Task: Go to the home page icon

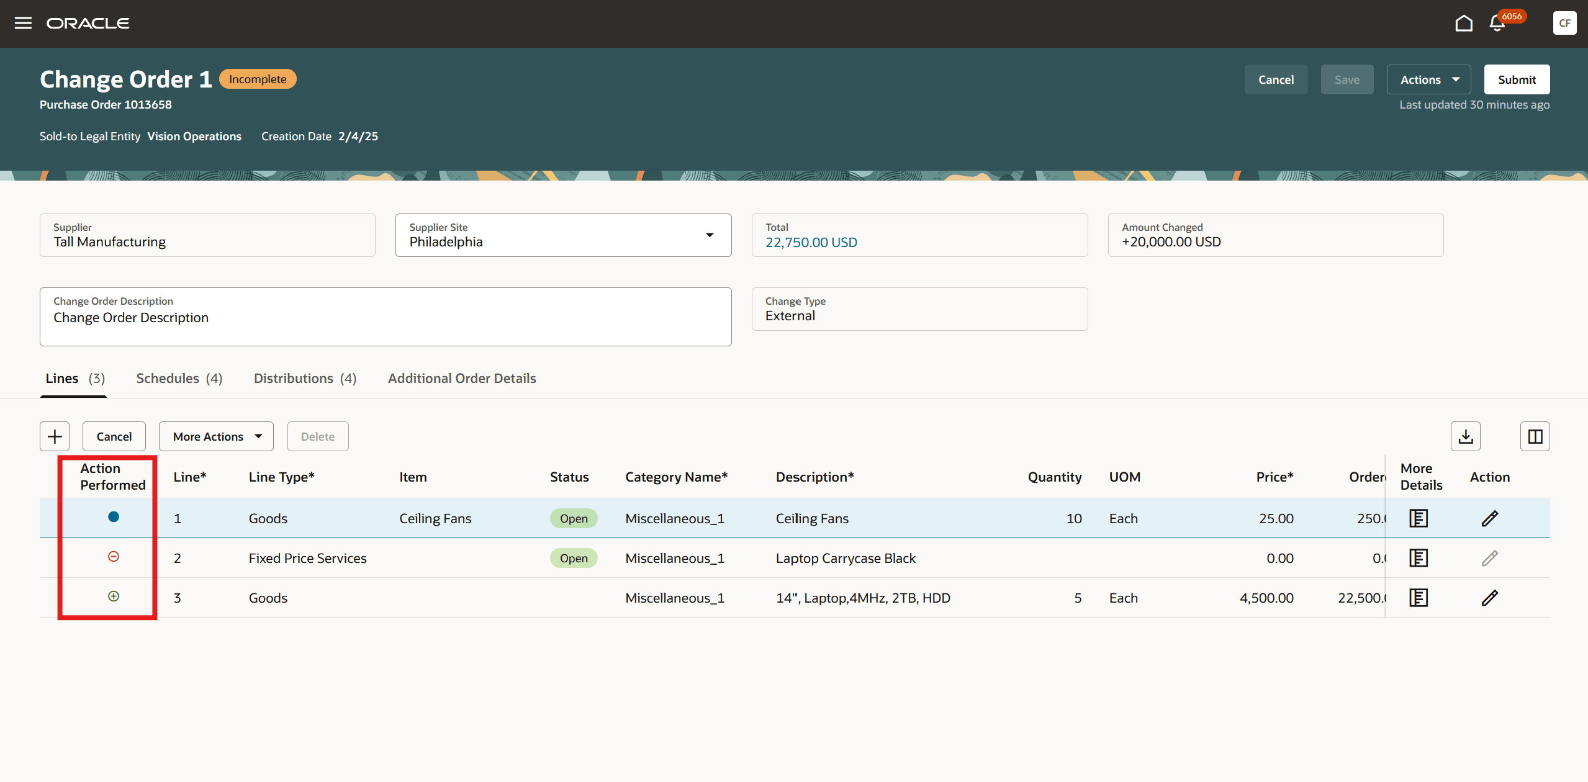Action: tap(1463, 24)
